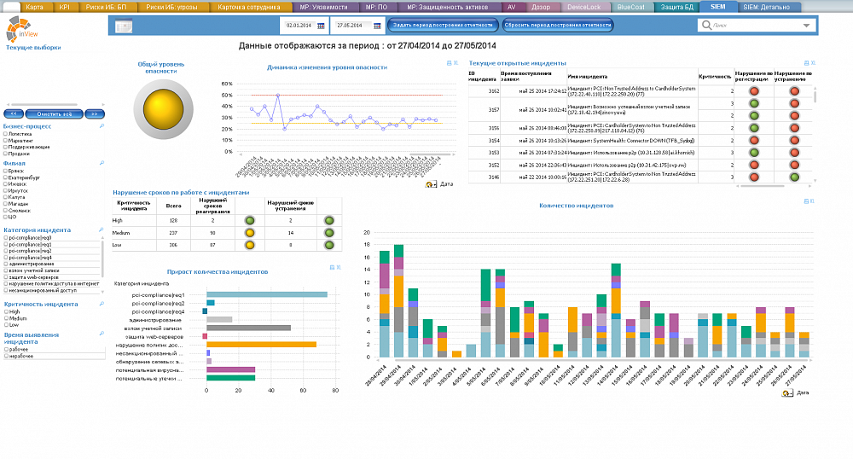The width and height of the screenshot is (853, 459).
Task: Click the back << selections button
Action: click(x=14, y=113)
